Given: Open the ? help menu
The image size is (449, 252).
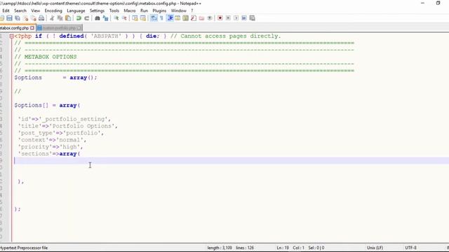Looking at the screenshot, I should (x=192, y=10).
